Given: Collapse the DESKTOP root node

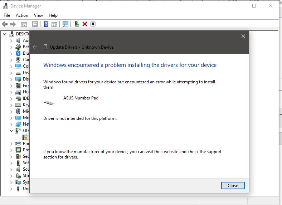Looking at the screenshot, I should coord(5,34).
